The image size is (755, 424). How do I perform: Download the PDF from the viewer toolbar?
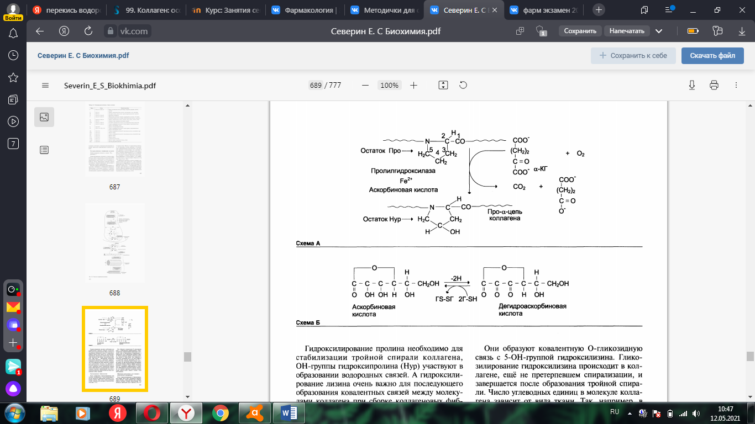(x=691, y=85)
